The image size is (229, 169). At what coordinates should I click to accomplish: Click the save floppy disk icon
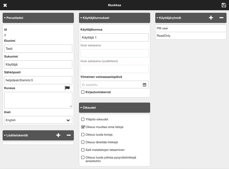click(224, 5)
